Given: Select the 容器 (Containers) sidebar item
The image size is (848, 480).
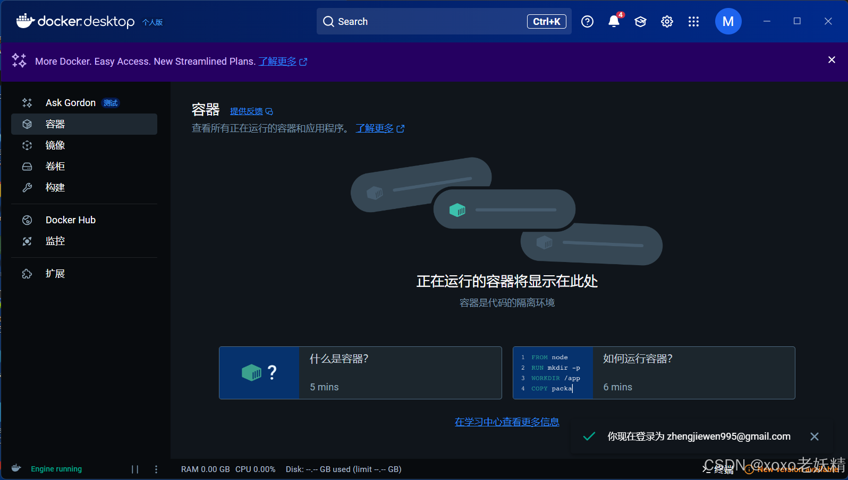Looking at the screenshot, I should click(84, 124).
